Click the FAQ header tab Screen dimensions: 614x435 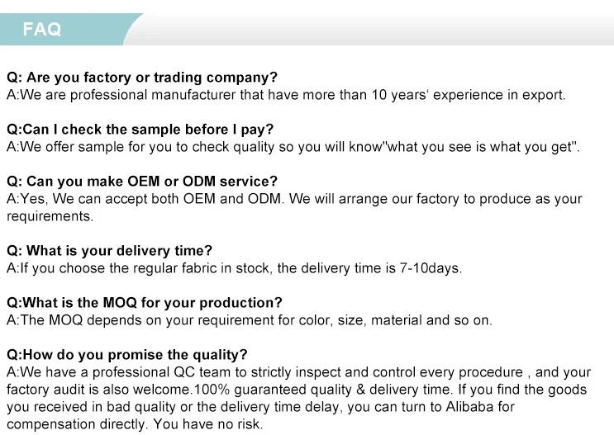42,30
